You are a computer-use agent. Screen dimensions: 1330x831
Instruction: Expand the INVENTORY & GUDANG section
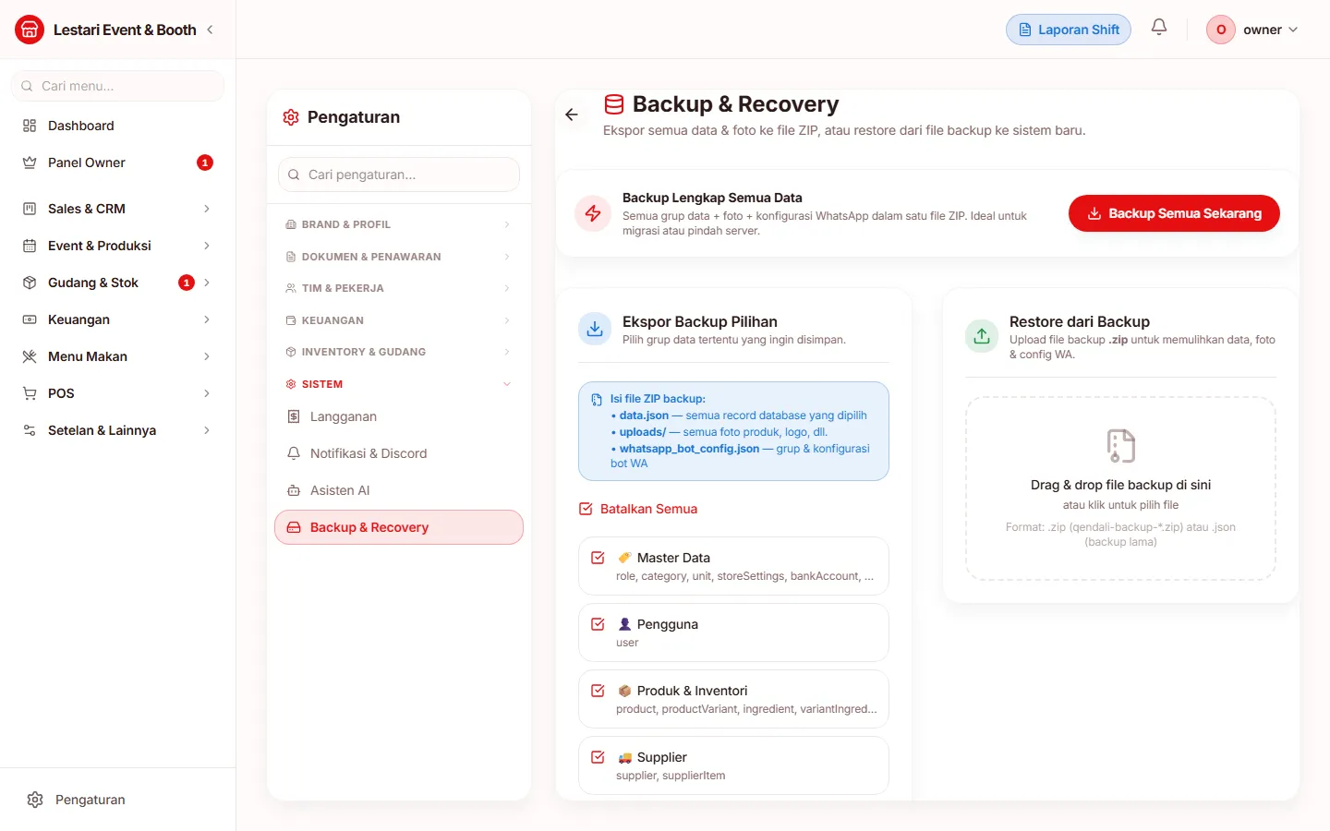pos(399,352)
